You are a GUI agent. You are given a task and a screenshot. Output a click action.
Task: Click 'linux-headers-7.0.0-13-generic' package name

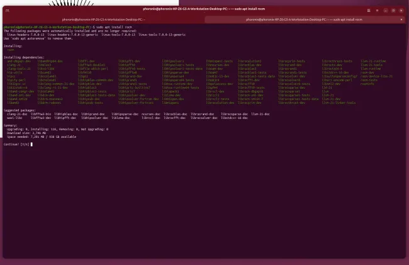pos(73,35)
